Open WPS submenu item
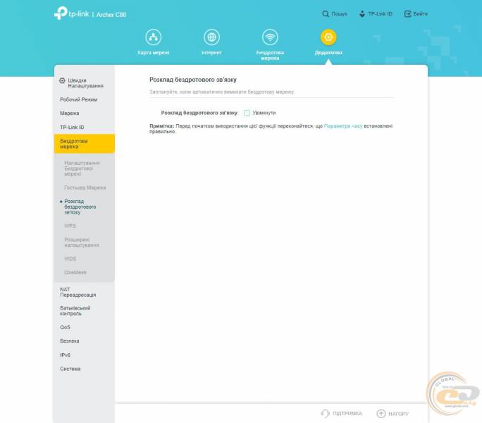The image size is (482, 423). pos(70,226)
